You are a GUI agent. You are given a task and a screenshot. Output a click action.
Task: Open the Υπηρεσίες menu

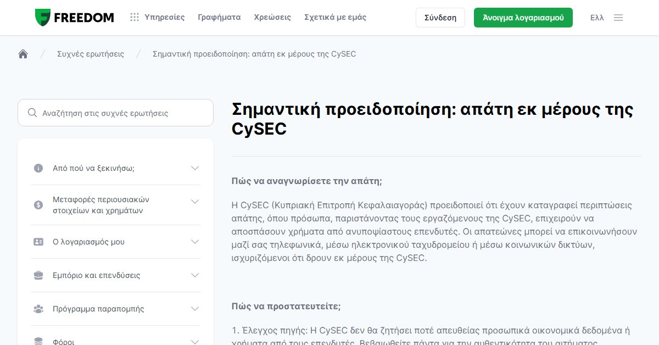coord(165,18)
